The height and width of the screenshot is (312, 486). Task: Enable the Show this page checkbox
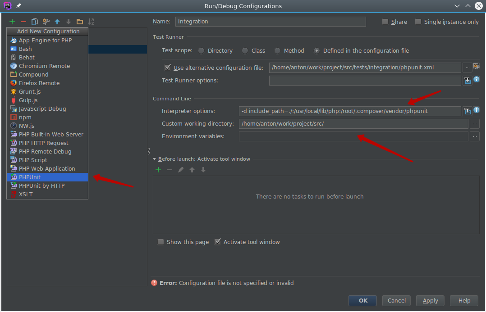160,242
